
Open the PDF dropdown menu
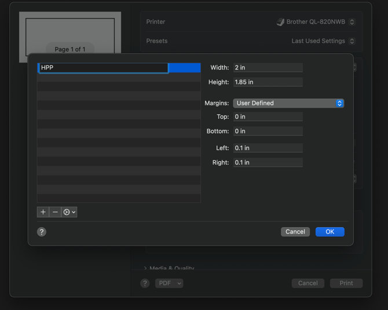169,283
